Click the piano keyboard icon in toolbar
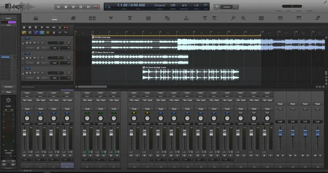Viewport: 328px width, 173px height. click(x=54, y=18)
